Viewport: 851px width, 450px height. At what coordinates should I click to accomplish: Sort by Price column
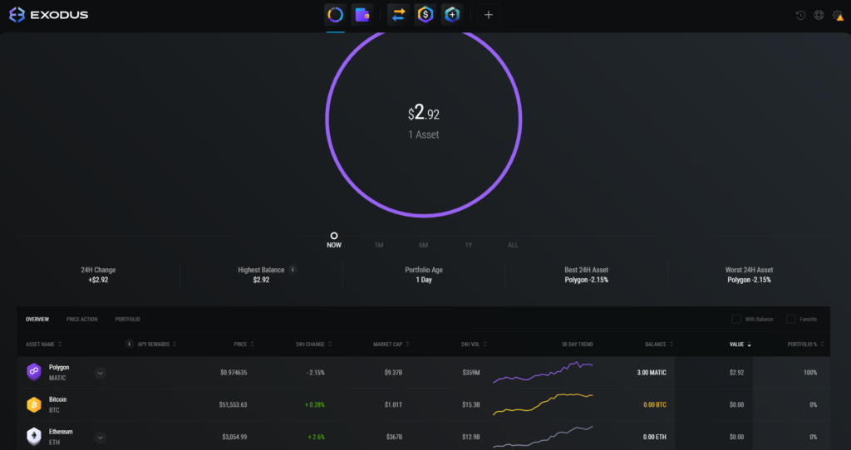(243, 345)
